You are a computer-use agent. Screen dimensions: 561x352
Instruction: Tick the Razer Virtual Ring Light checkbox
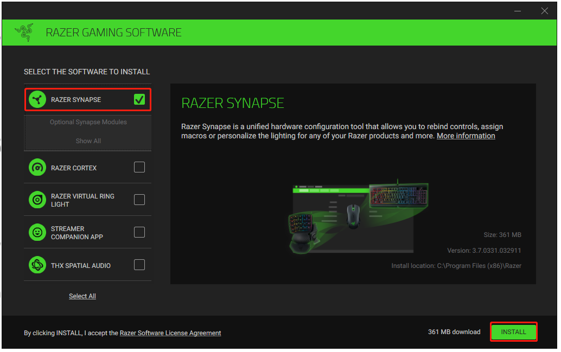pyautogui.click(x=139, y=200)
